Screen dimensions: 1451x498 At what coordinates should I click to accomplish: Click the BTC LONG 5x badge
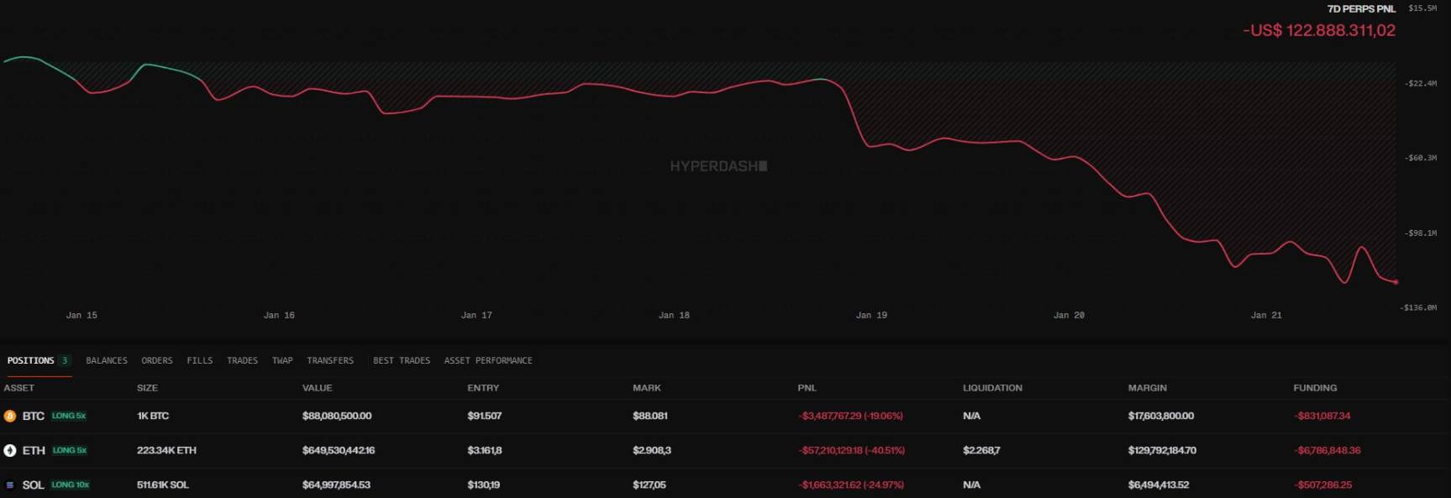pyautogui.click(x=69, y=416)
